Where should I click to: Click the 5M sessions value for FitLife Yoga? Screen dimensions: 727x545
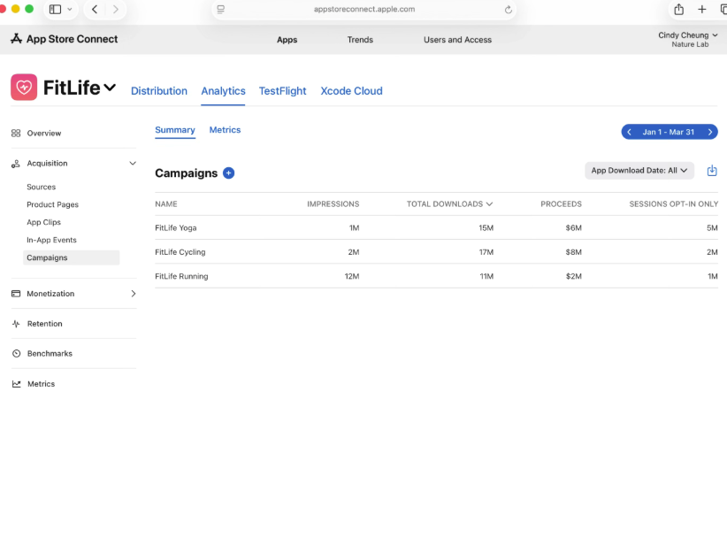[x=712, y=228]
